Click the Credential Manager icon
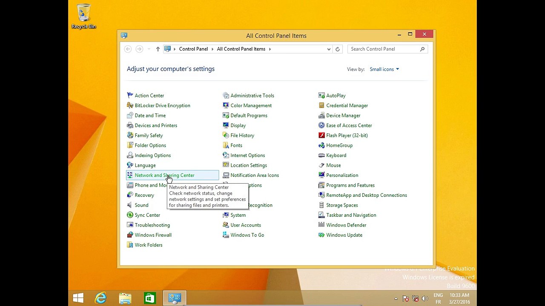545x306 pixels. pos(321,105)
